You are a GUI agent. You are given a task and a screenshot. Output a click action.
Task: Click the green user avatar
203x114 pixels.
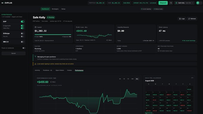click(198, 3)
